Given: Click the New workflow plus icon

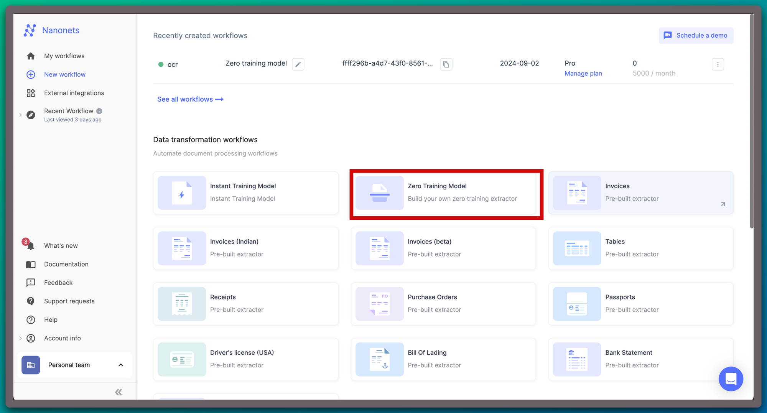Looking at the screenshot, I should [x=30, y=74].
